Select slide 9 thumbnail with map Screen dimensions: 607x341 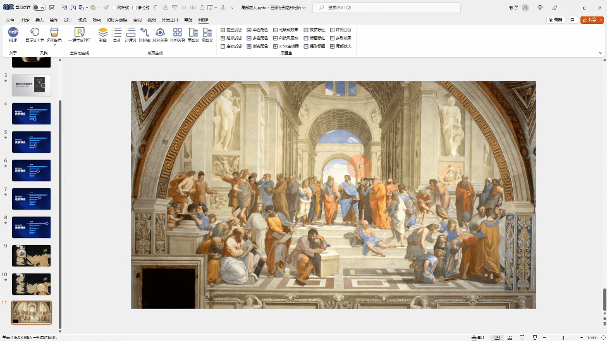click(32, 256)
